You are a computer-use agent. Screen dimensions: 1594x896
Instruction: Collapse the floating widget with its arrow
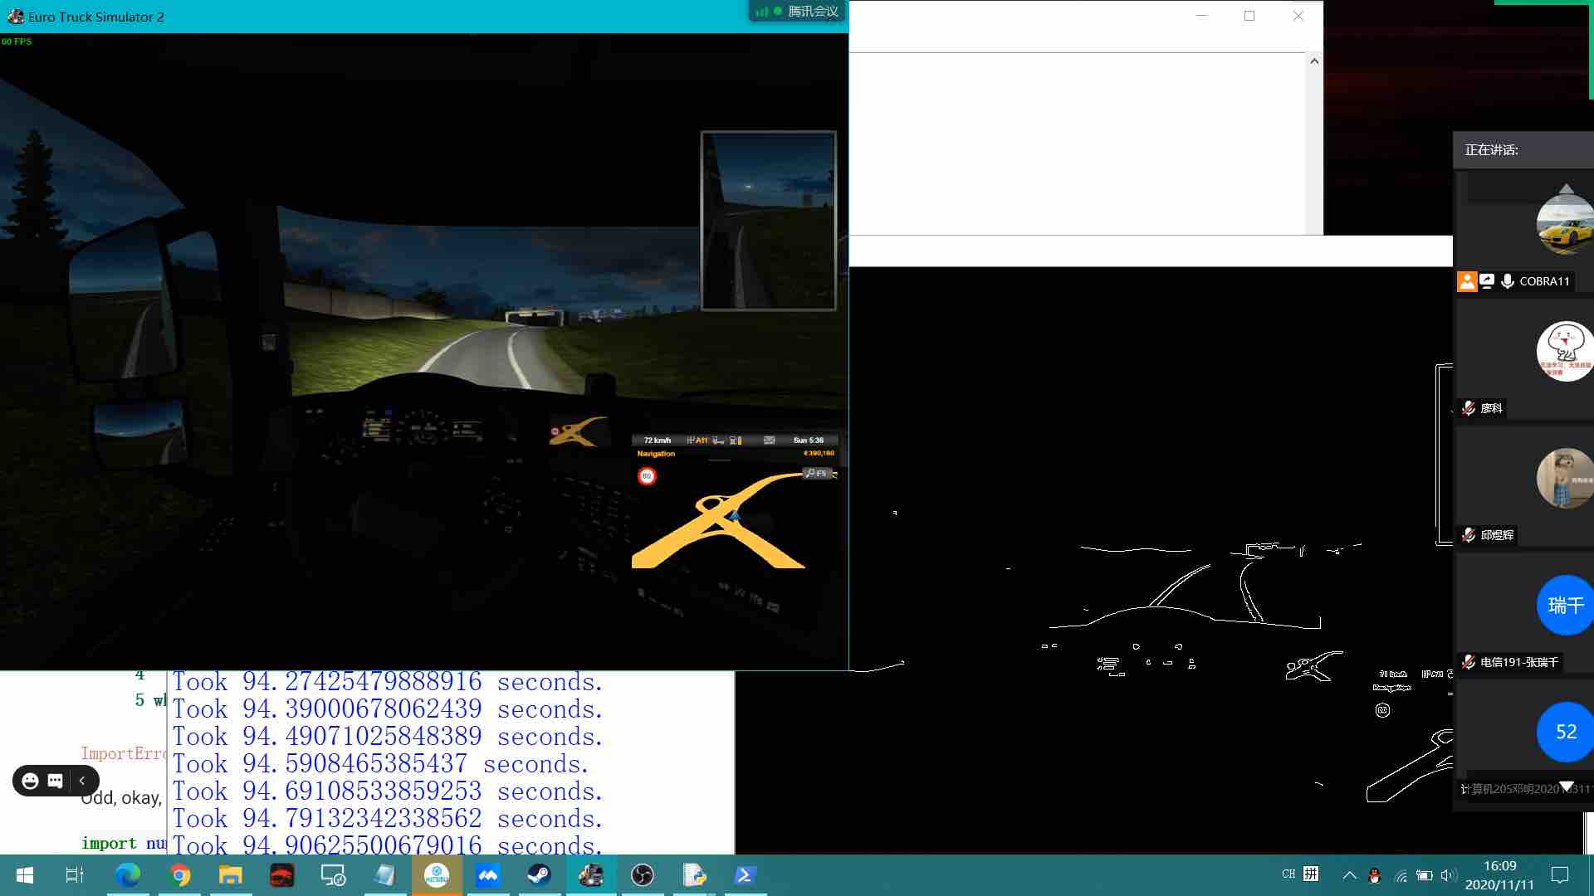pyautogui.click(x=82, y=781)
